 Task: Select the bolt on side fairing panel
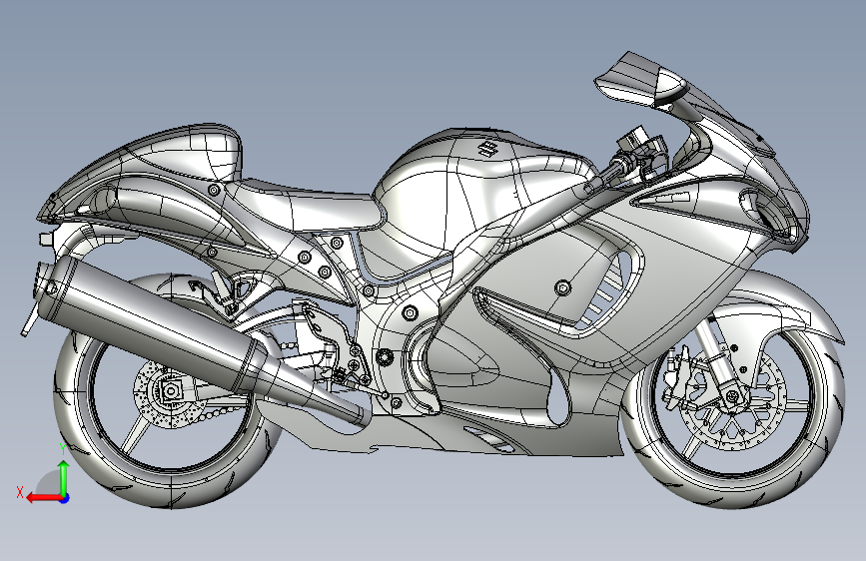tap(562, 287)
